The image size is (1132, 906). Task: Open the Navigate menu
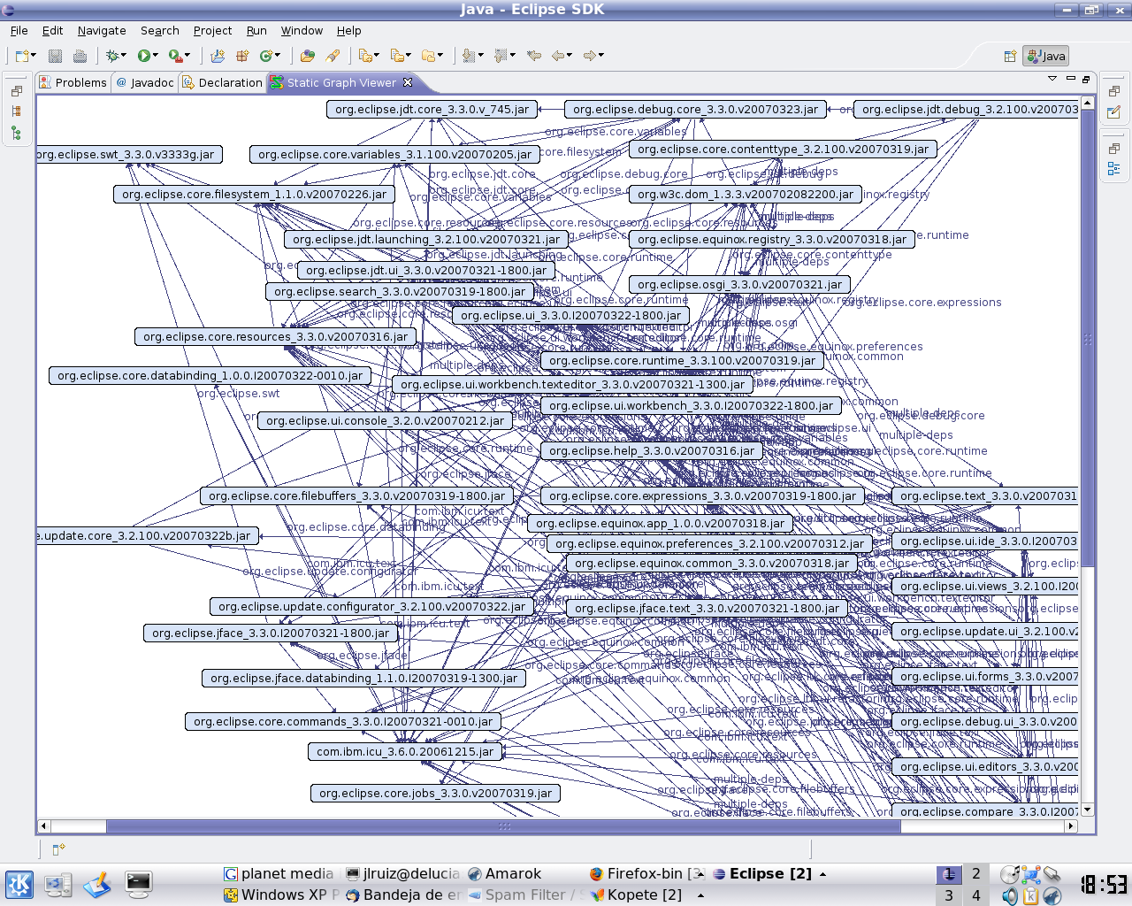(101, 30)
